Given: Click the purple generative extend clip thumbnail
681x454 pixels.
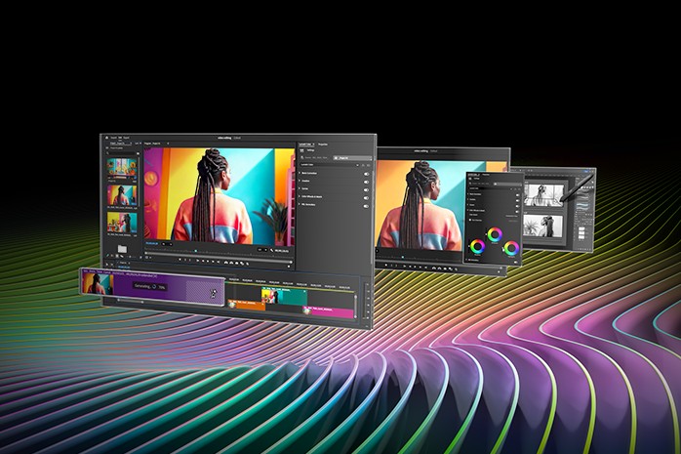Looking at the screenshot, I should click(99, 284).
